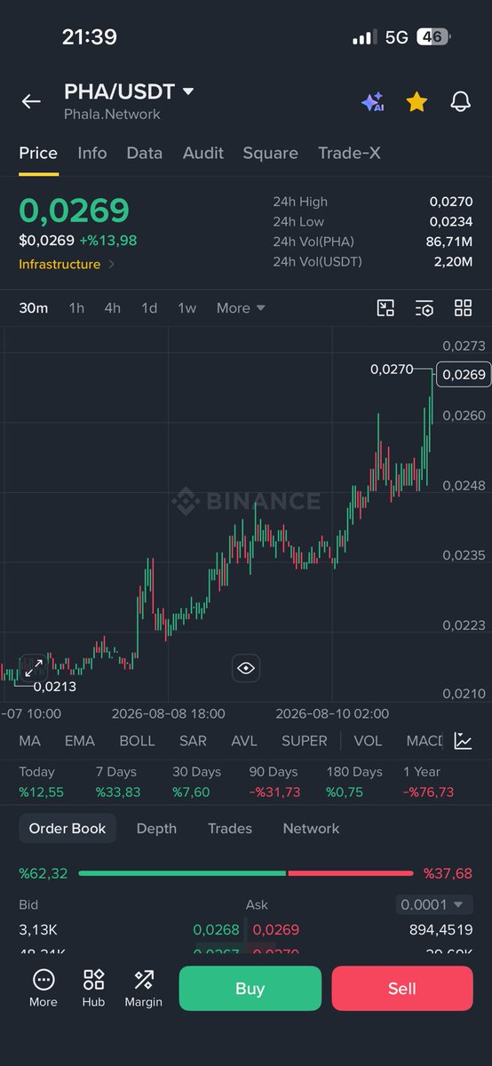This screenshot has height=1066, width=492.
Task: Toggle the BOLL indicator
Action: coord(137,741)
